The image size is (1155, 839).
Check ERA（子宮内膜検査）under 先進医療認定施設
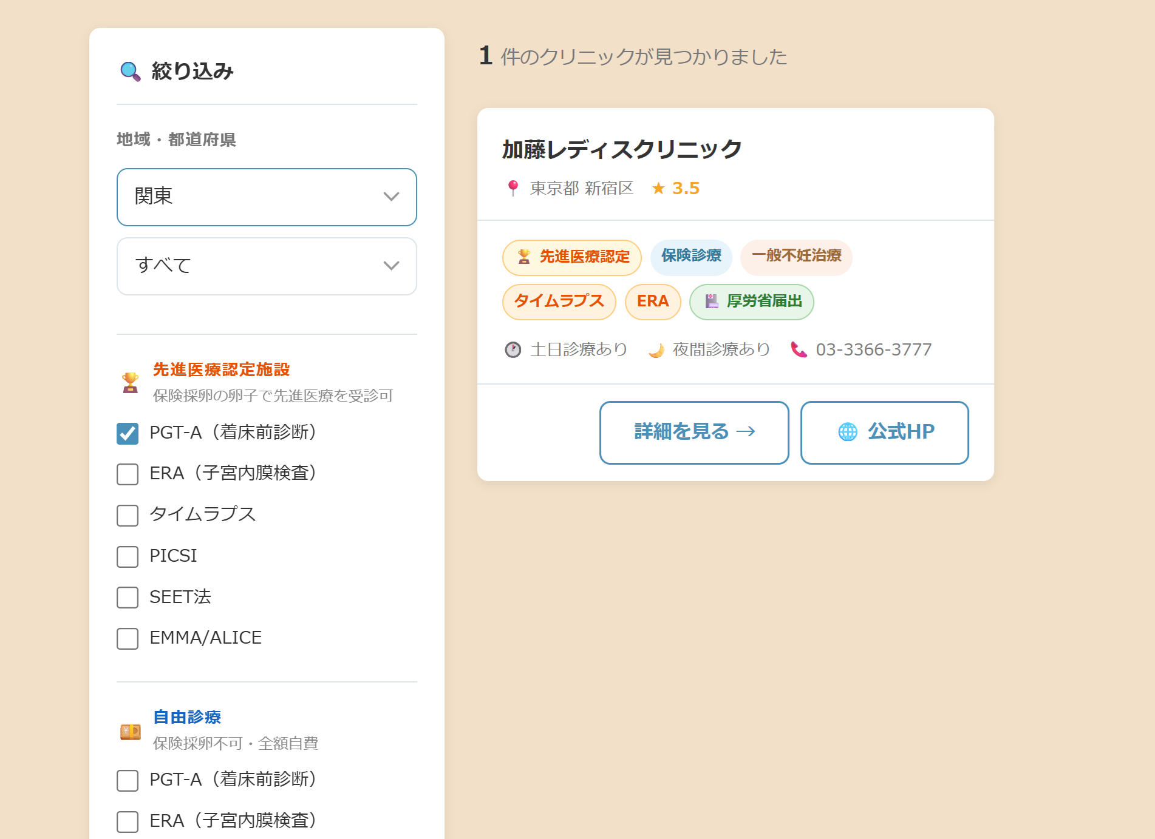point(128,474)
